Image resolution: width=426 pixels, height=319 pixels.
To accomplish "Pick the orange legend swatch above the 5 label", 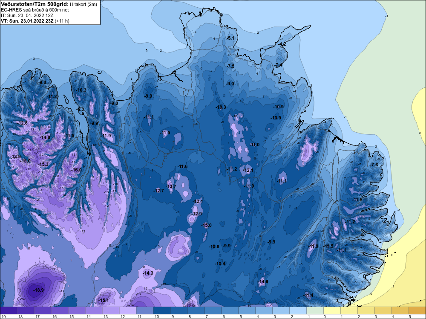I will pos(417,310).
